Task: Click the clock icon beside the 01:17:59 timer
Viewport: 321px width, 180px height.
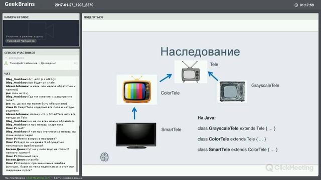Action: click(x=296, y=5)
